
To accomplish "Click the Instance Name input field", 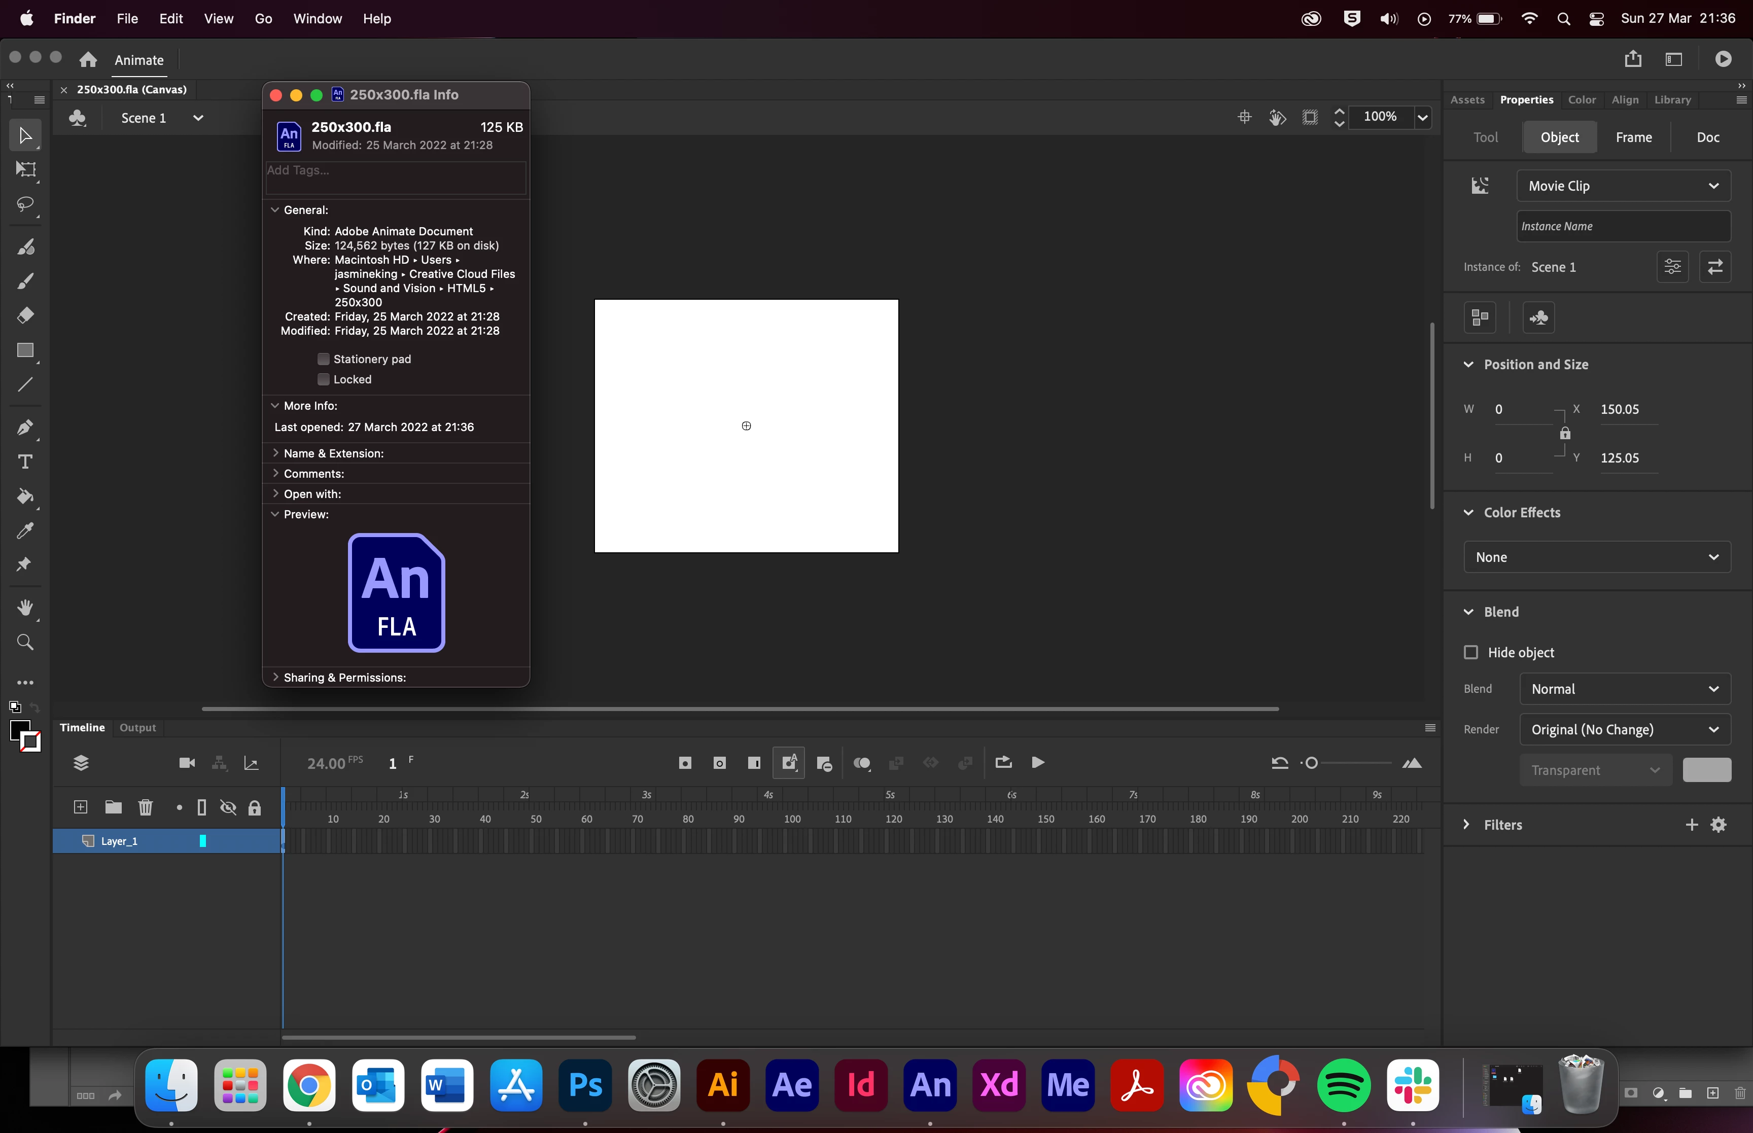I will tap(1623, 227).
